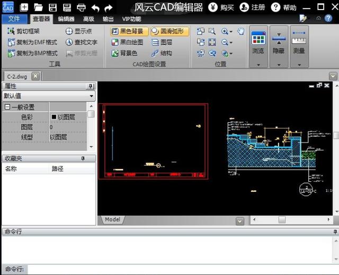Click the print icon in title bar
339x275 pixels.
[81, 7]
